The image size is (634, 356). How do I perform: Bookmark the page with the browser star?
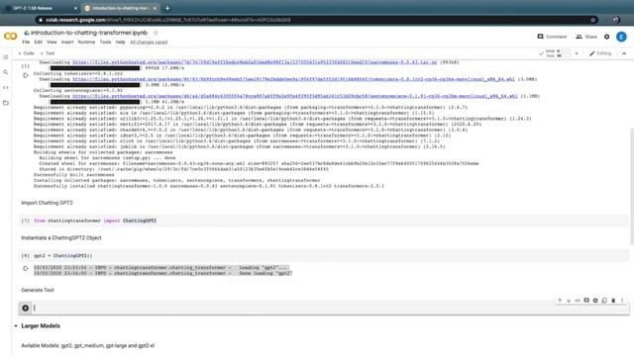[592, 20]
